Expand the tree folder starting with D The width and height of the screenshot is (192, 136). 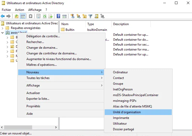(7, 47)
